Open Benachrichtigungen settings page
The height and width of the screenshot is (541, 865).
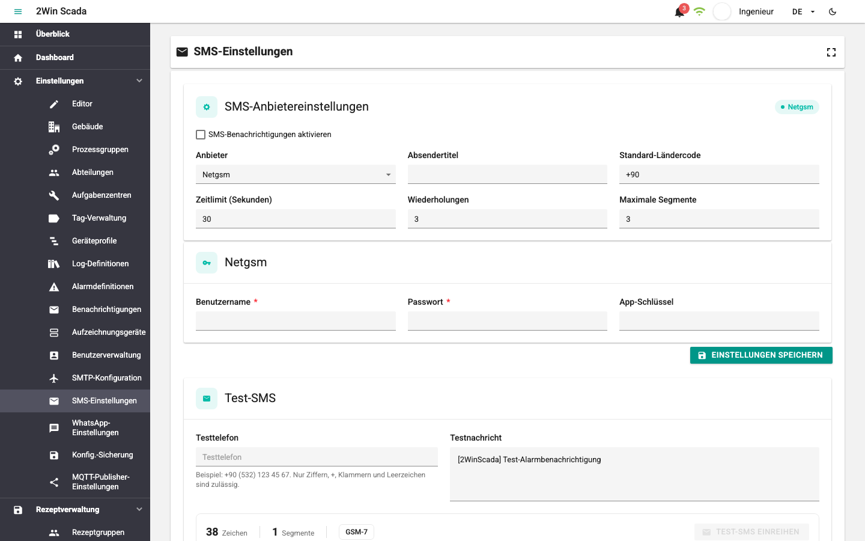[x=75, y=310]
